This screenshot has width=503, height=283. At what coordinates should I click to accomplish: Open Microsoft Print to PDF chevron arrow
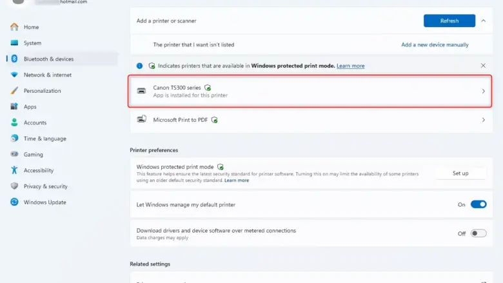(x=484, y=120)
